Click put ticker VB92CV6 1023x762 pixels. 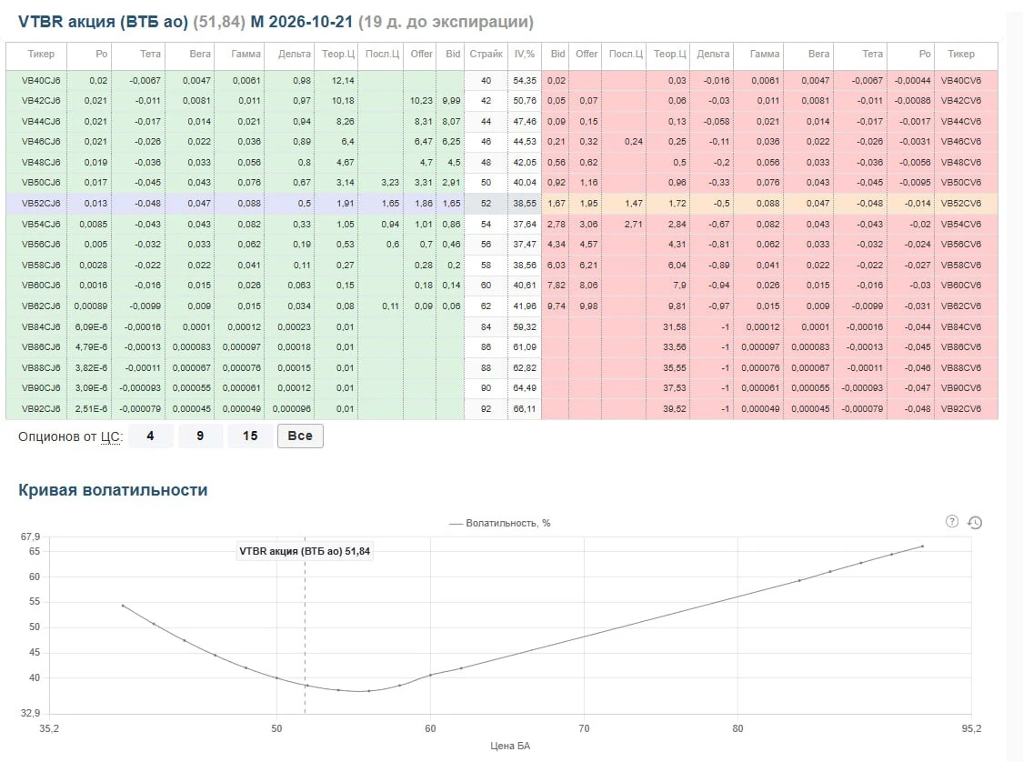(x=961, y=409)
